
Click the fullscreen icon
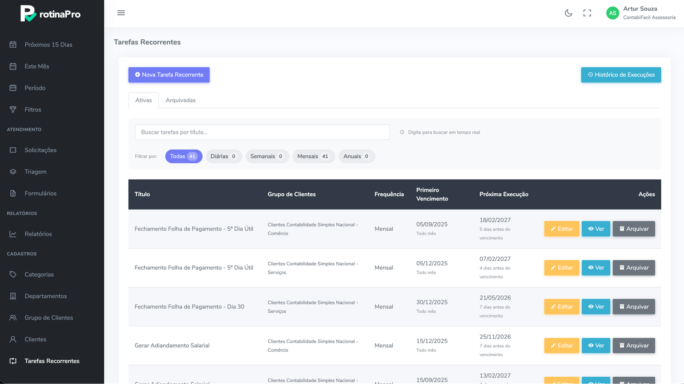(x=587, y=13)
